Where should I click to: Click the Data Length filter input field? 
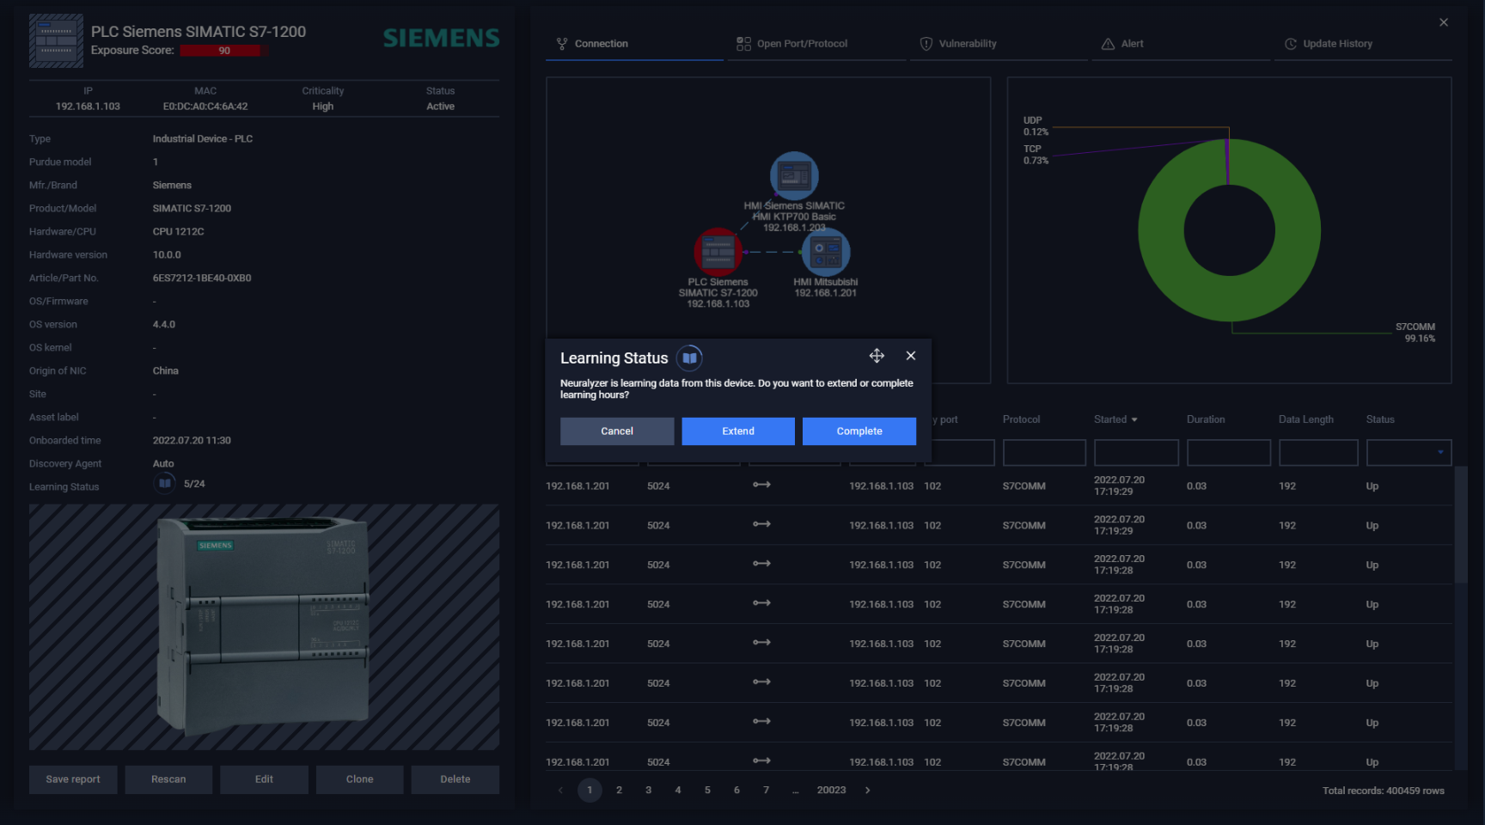(x=1318, y=452)
